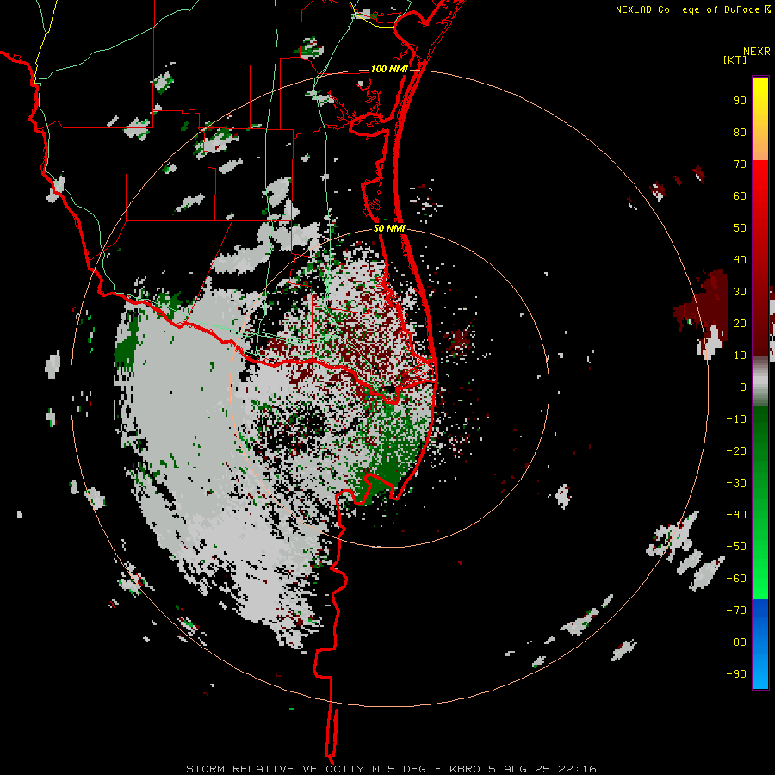Click the NEXR label above the color bar
The image size is (775, 775).
[x=757, y=52]
